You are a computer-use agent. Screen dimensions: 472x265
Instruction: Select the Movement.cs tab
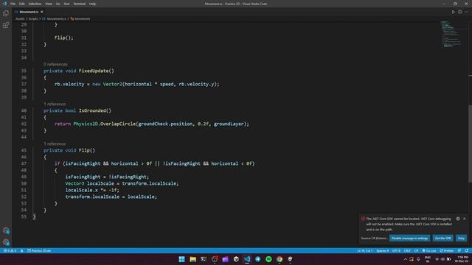click(29, 12)
